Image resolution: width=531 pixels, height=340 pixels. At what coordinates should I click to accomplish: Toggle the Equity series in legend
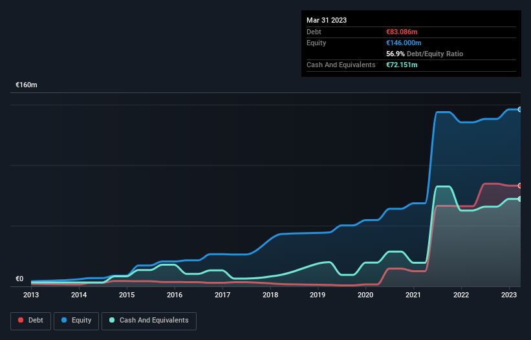76,321
